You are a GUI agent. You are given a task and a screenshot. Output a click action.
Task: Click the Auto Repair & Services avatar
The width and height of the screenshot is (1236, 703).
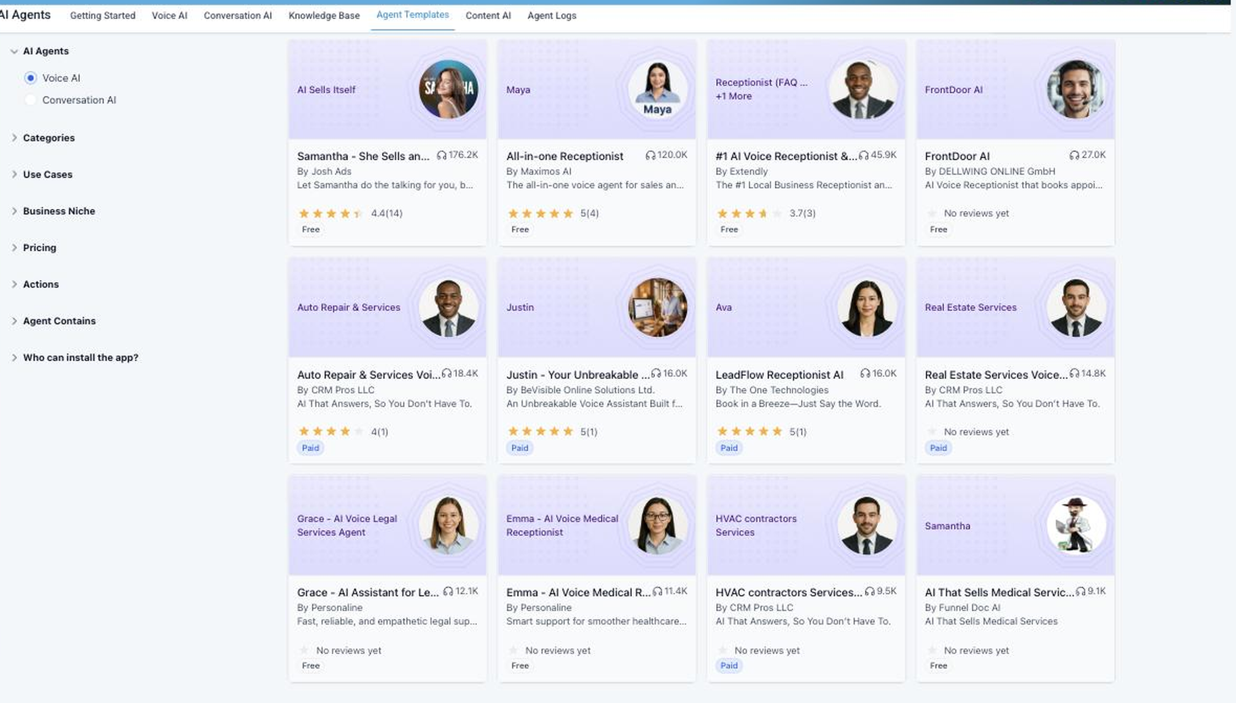(448, 307)
